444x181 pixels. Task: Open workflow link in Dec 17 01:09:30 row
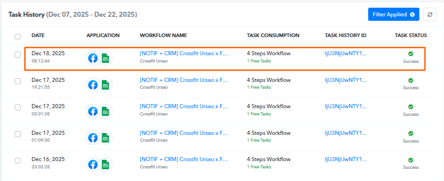click(x=184, y=133)
